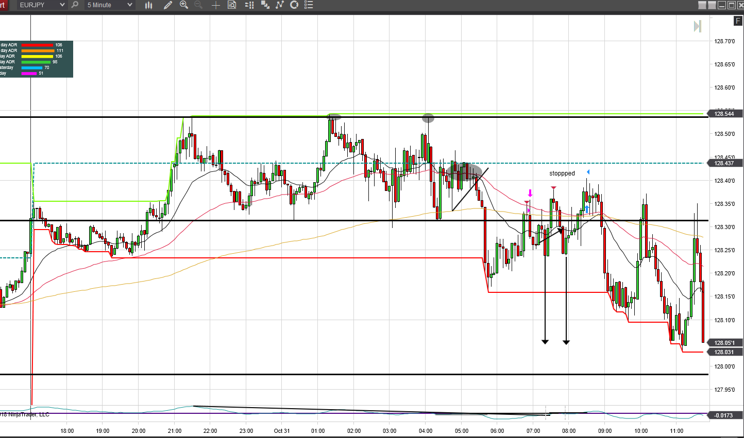The image size is (744, 438).
Task: Select the -0.0173 indicator value marker
Action: click(724, 415)
